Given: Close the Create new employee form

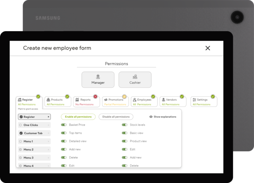Looking at the screenshot, I should click(208, 48).
